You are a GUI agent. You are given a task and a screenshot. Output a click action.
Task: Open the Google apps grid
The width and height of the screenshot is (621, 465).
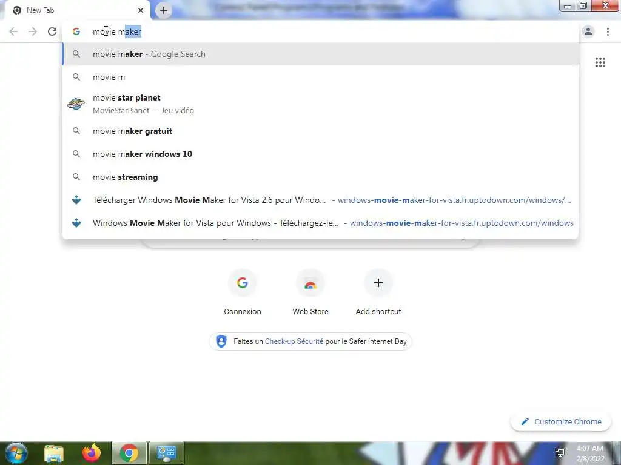tap(600, 62)
